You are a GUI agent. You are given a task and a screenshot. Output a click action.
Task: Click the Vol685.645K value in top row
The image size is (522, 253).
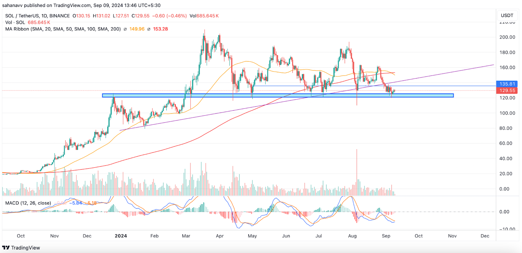click(x=204, y=16)
